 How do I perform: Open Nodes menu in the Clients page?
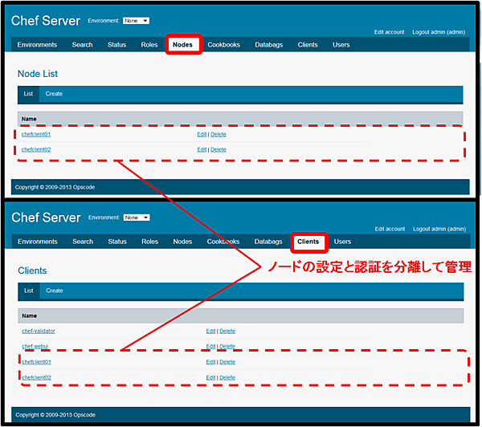click(x=182, y=242)
